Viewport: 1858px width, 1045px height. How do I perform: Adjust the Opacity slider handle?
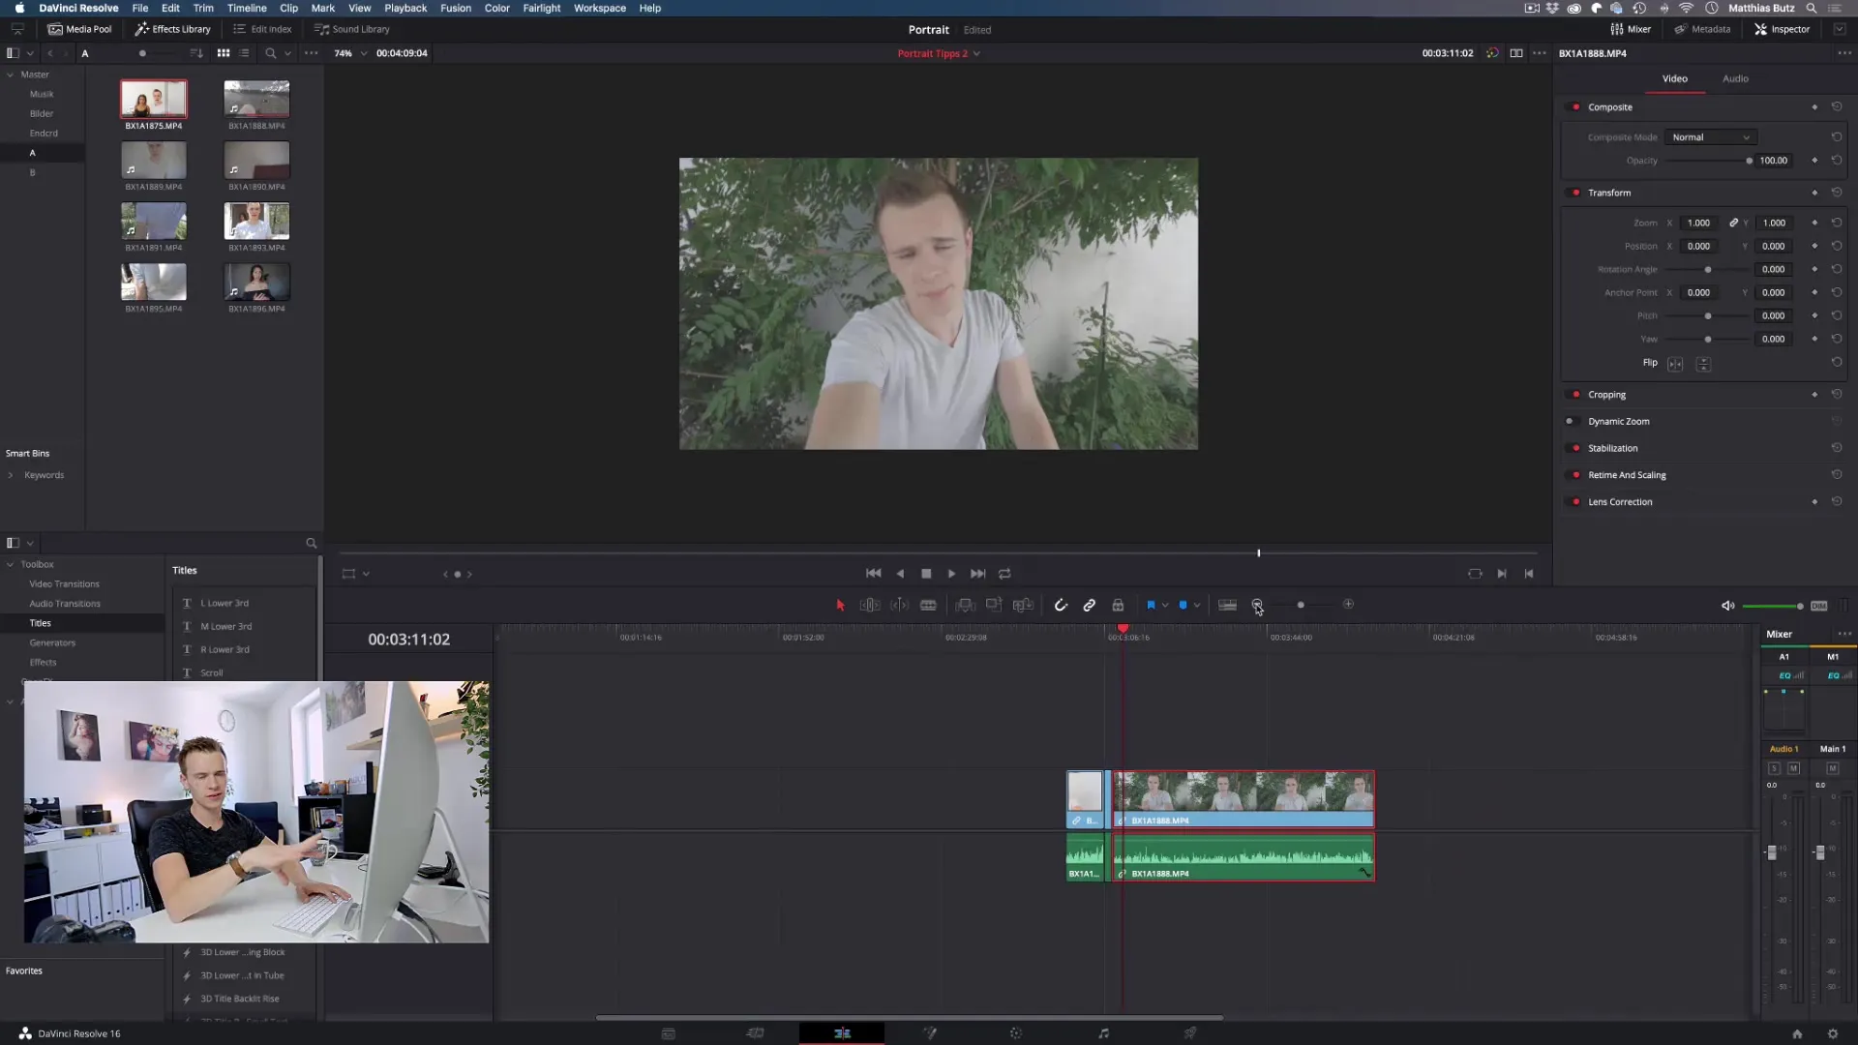click(x=1749, y=161)
